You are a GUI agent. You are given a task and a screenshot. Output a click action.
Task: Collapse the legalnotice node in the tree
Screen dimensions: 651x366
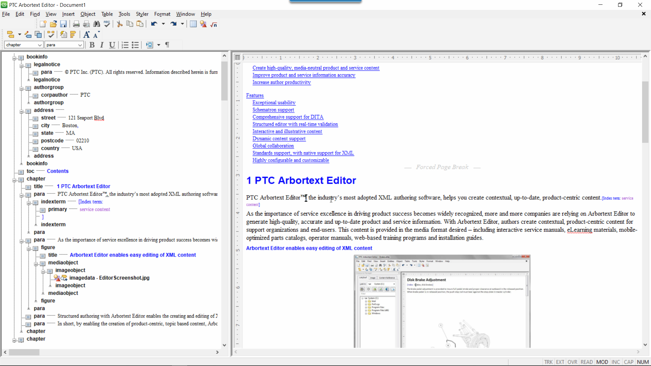click(x=21, y=66)
